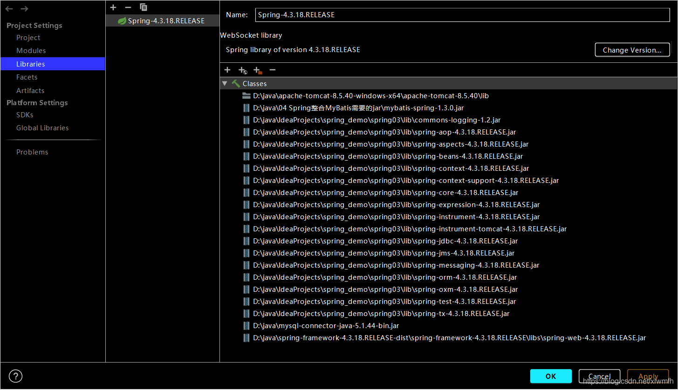Click the forward navigation arrow
678x390 pixels.
25,9
